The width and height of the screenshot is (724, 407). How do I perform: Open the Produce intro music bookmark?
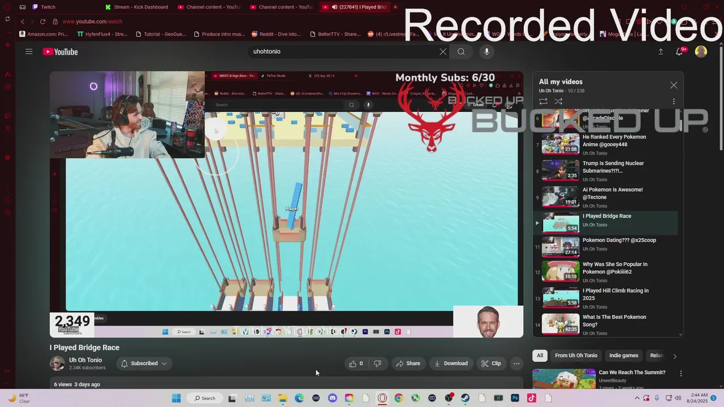pos(219,34)
